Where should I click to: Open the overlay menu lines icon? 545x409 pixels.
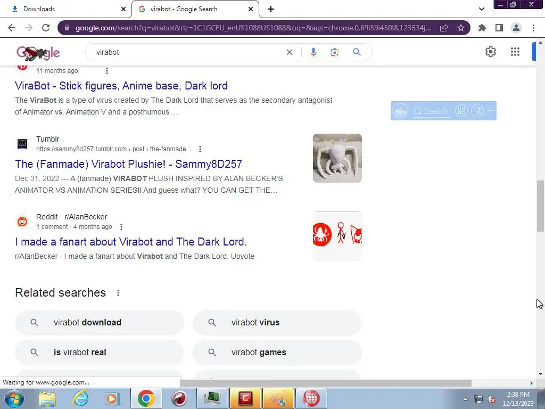[490, 111]
